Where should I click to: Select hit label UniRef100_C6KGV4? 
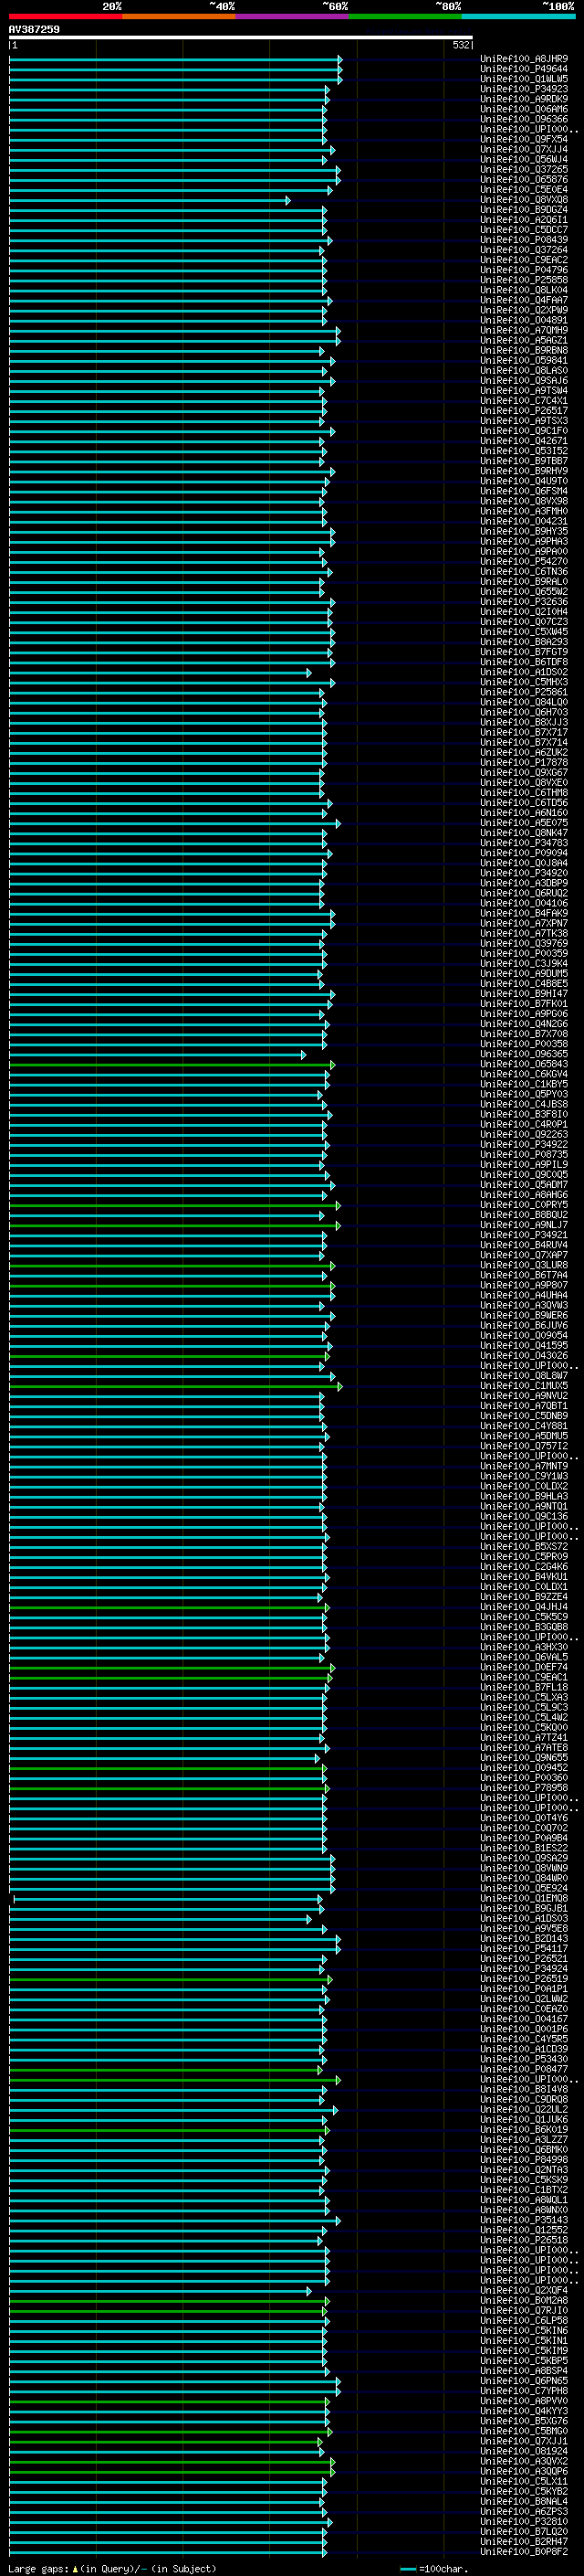click(x=524, y=1074)
